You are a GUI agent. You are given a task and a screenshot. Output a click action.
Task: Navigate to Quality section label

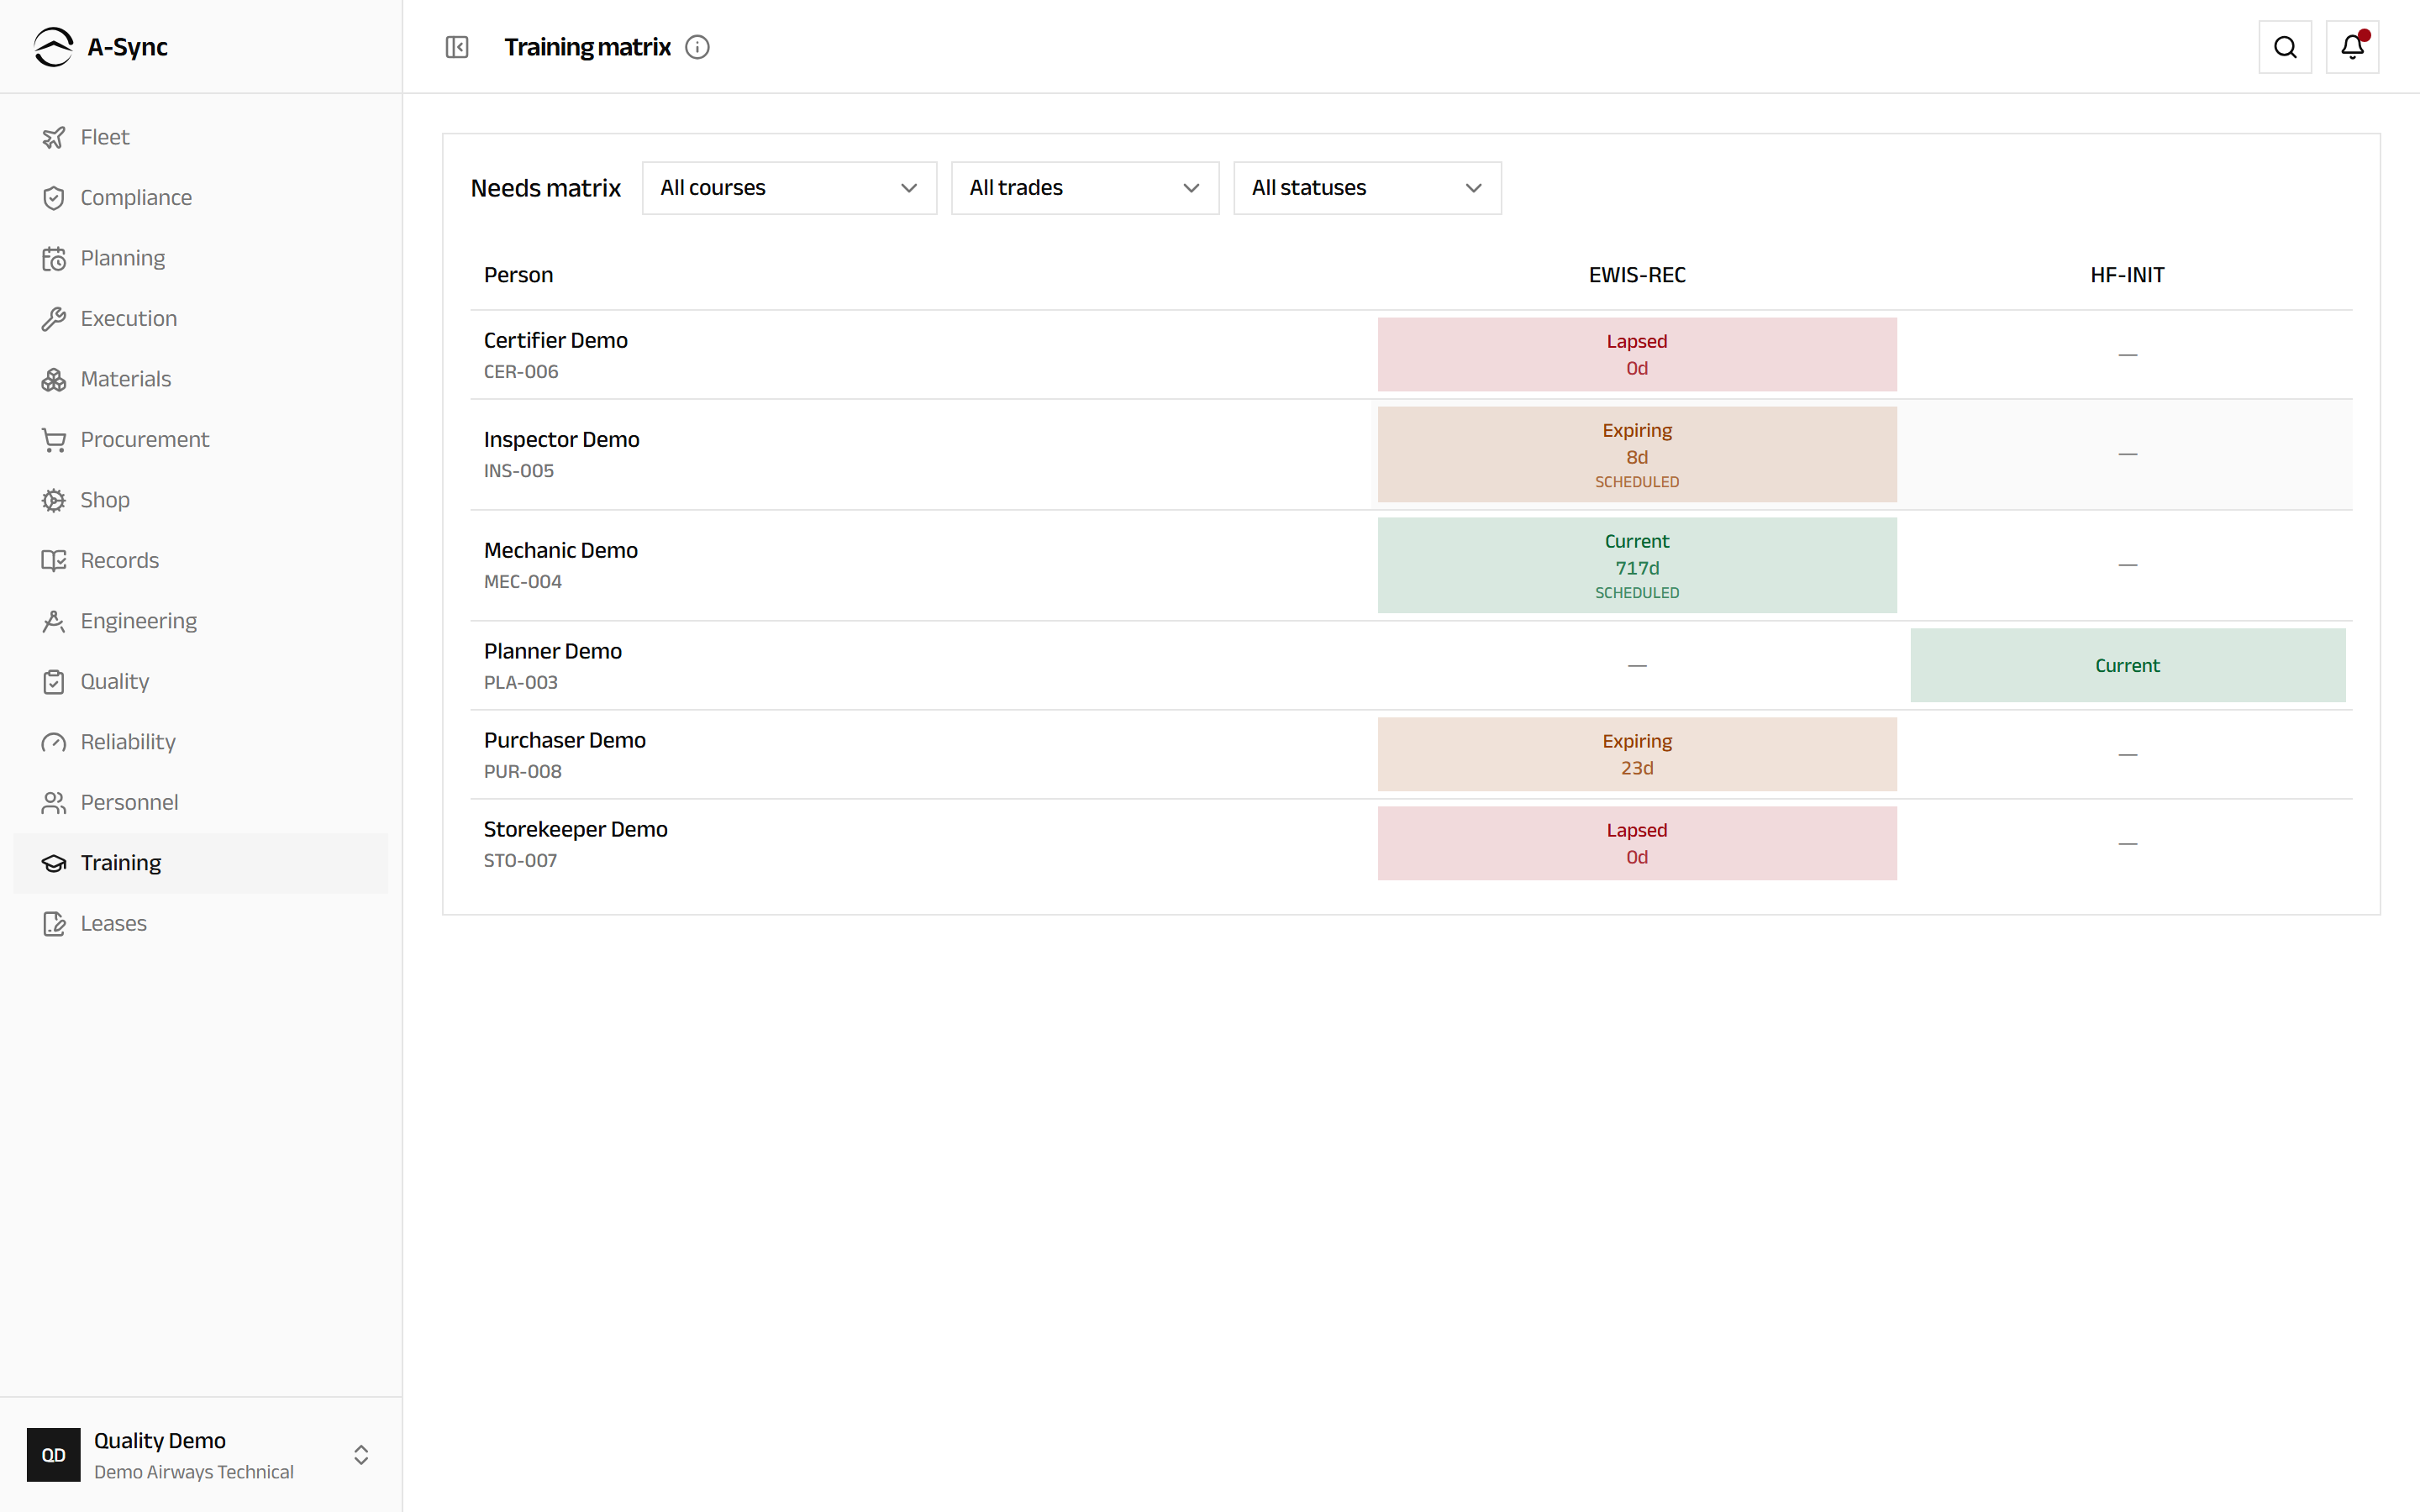click(x=115, y=682)
